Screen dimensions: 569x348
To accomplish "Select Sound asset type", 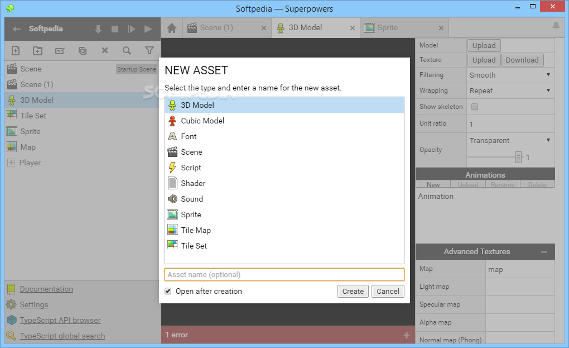I will pos(284,199).
